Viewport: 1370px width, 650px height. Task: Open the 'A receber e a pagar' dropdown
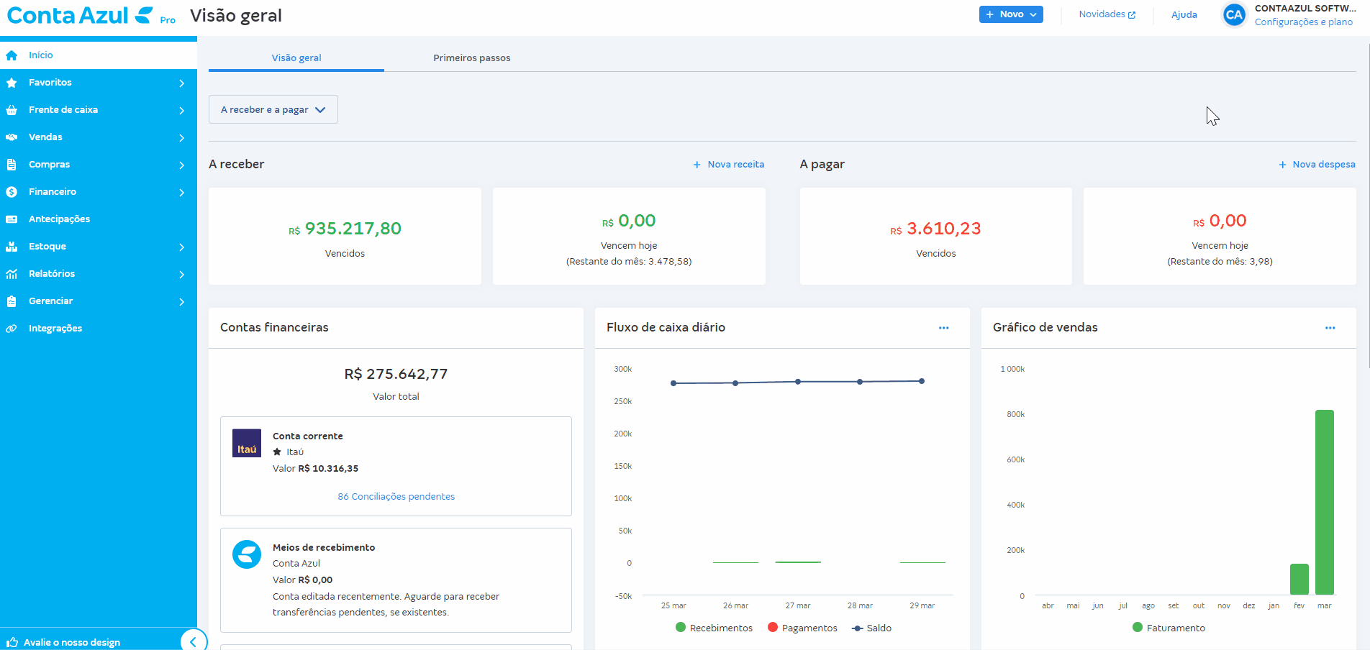click(273, 109)
